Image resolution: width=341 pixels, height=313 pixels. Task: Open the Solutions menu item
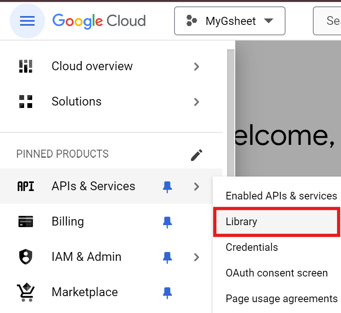pyautogui.click(x=111, y=102)
